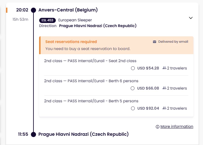Click the Anvers-Central departure station dot
Image resolution: width=203 pixels, height=145 pixels.
tap(33, 10)
